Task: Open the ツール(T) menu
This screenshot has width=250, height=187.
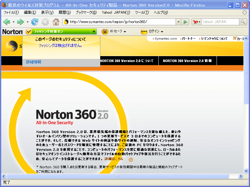Action: click(142, 12)
